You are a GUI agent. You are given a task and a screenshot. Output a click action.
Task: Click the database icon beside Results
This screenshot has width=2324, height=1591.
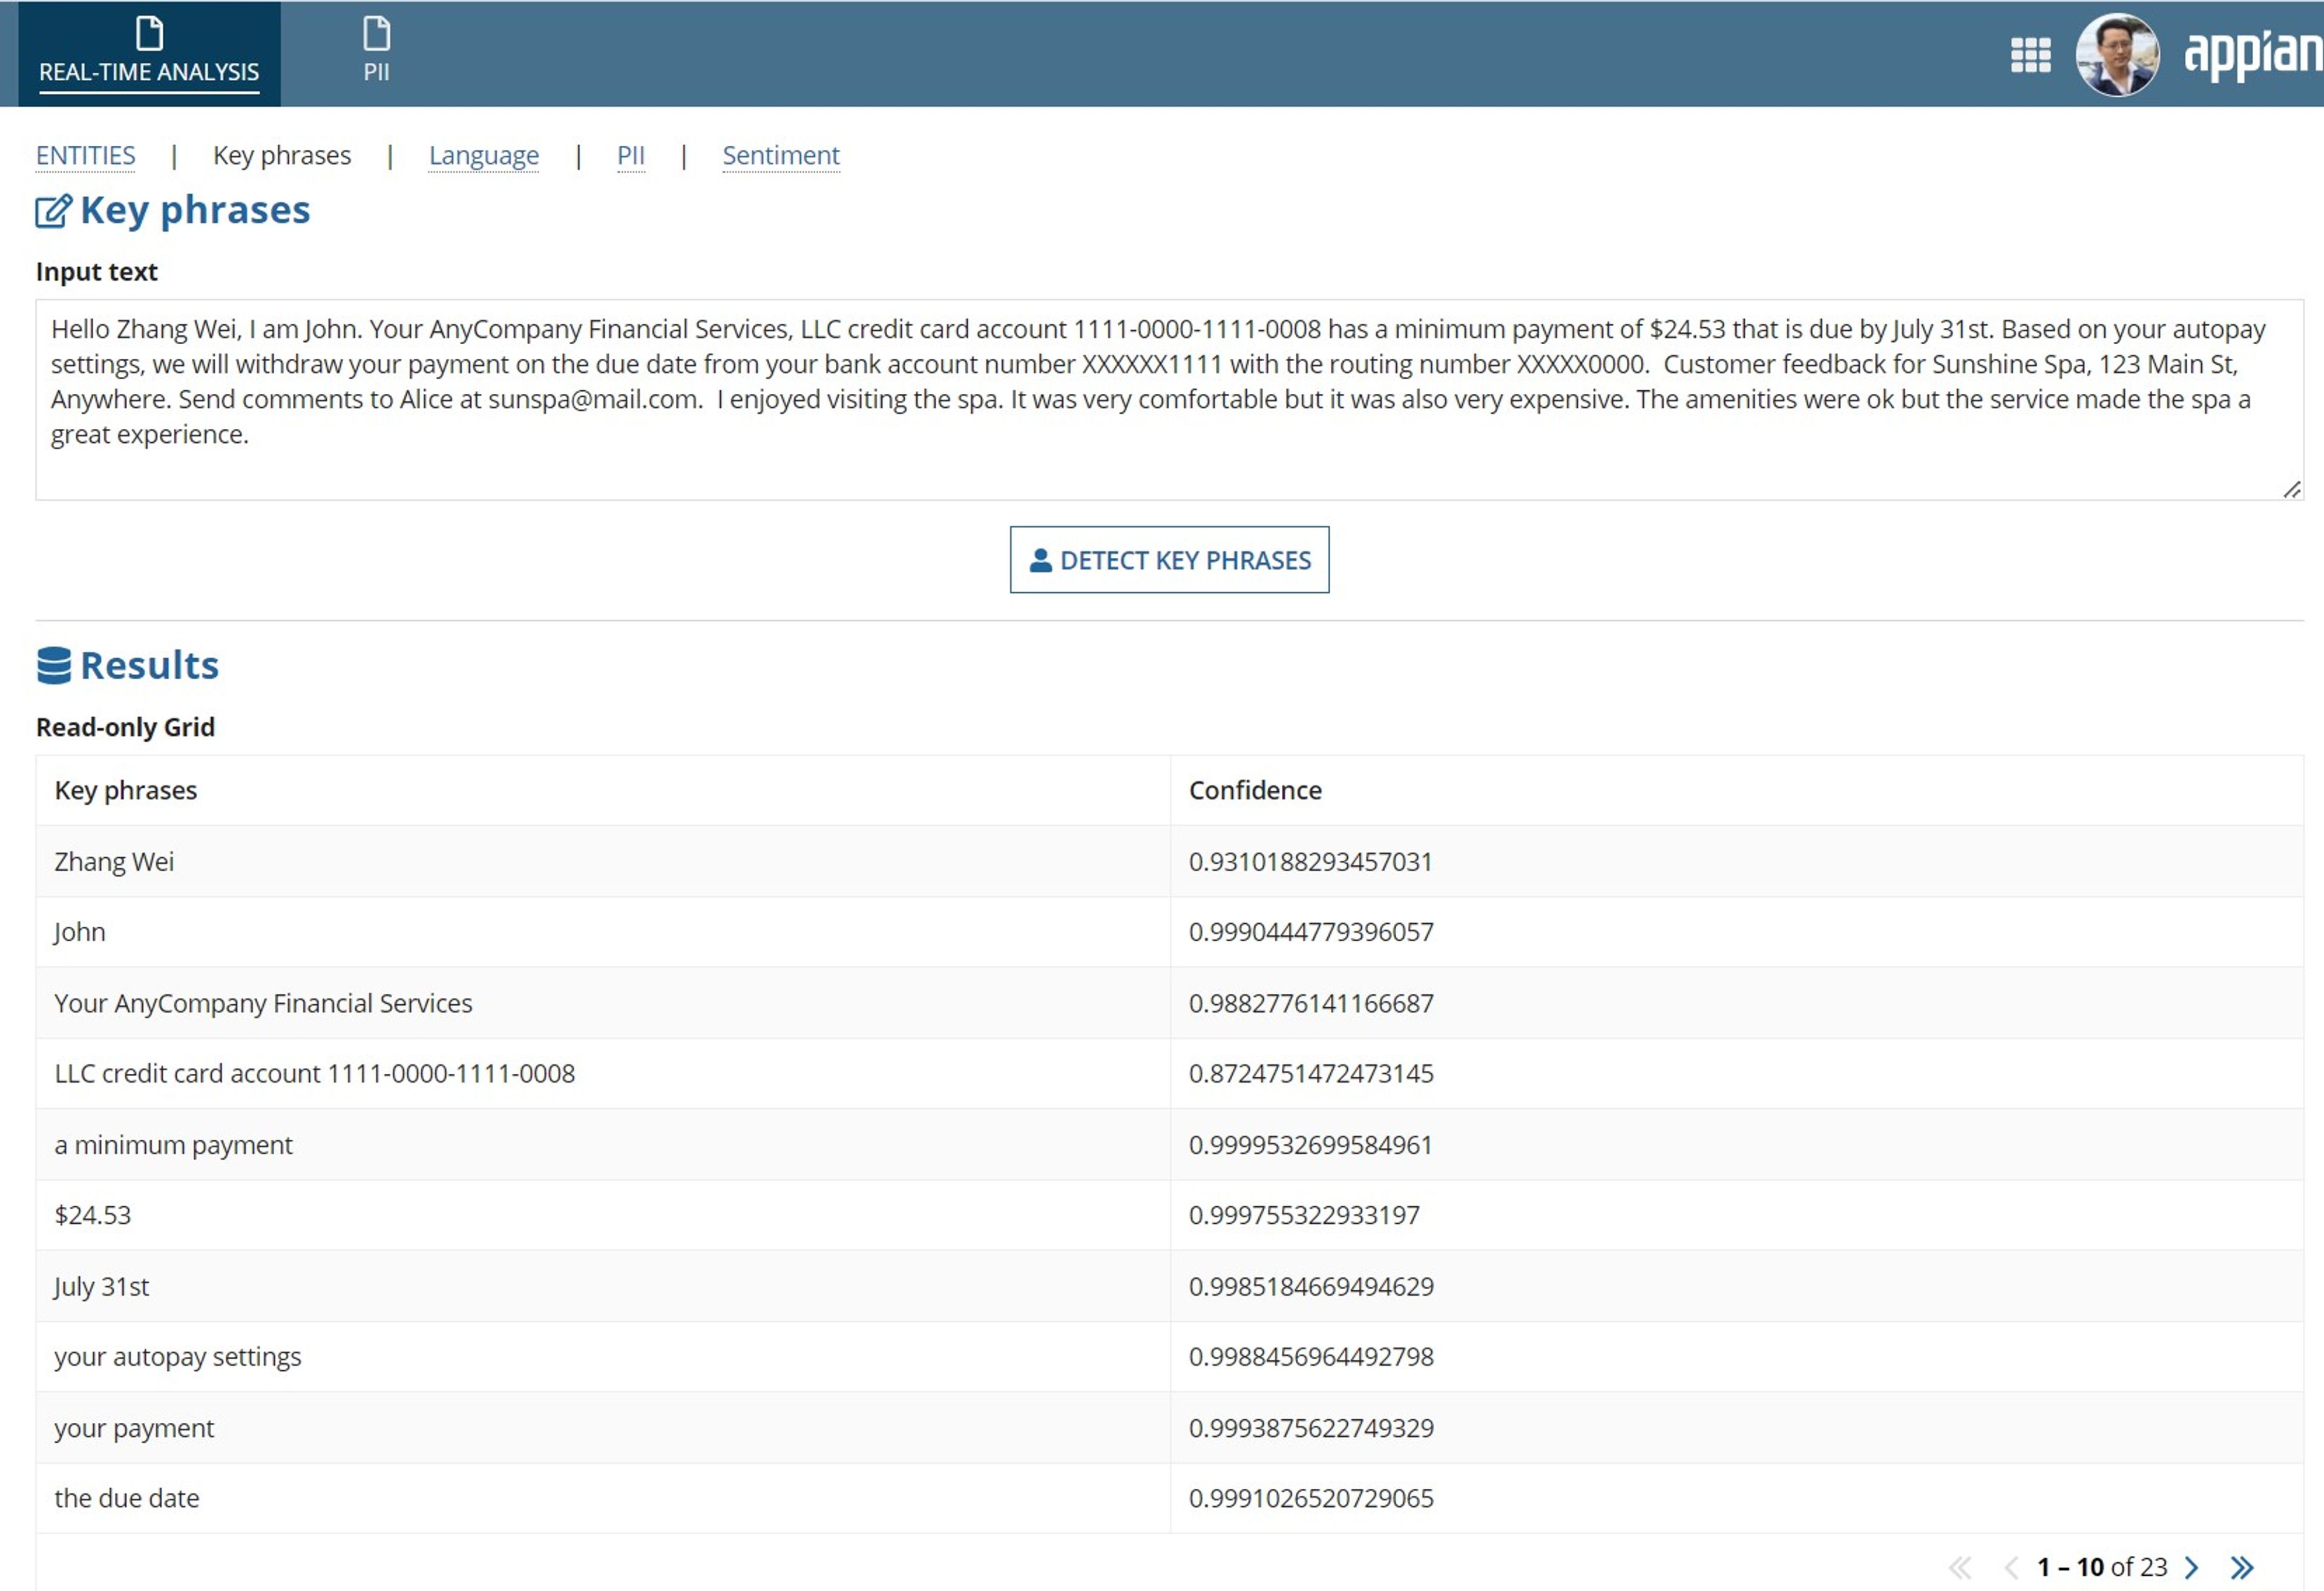54,665
